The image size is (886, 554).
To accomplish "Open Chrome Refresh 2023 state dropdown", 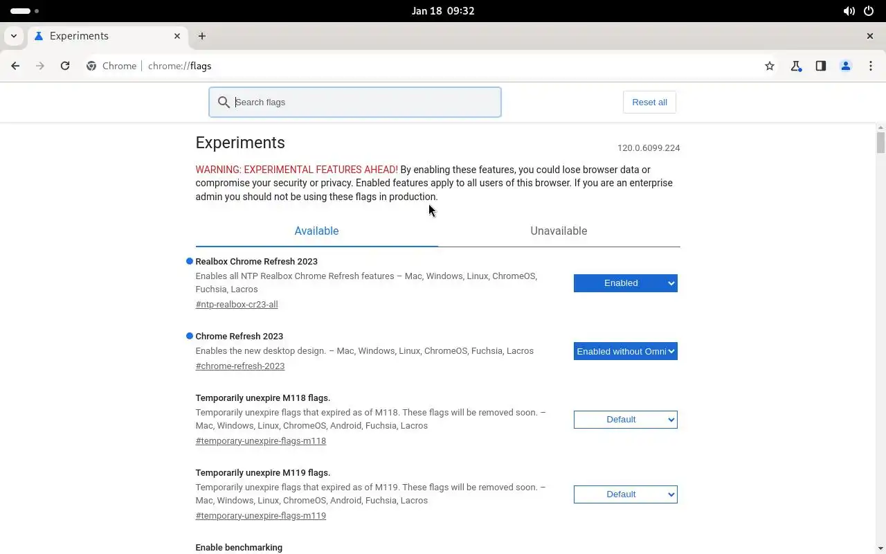I will click(625, 351).
